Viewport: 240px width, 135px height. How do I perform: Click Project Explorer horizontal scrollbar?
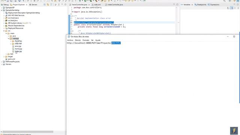(28, 132)
